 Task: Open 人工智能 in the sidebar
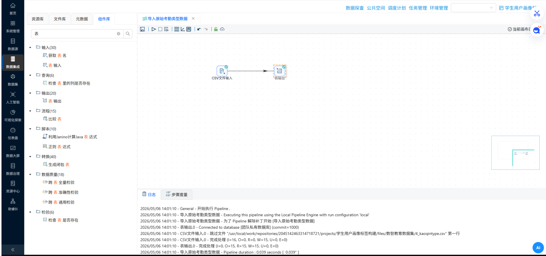click(x=13, y=98)
